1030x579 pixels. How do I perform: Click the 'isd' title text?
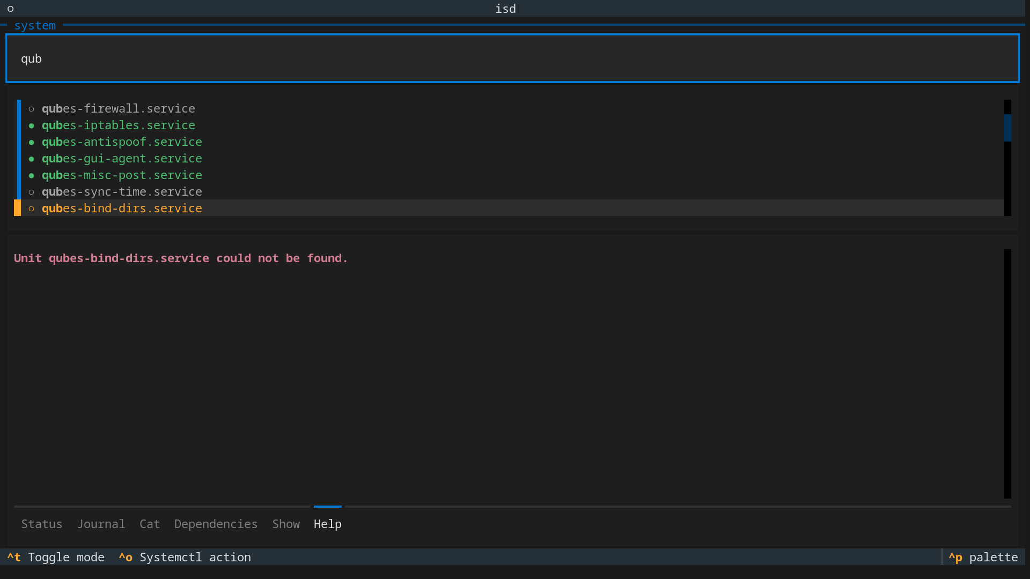(505, 9)
